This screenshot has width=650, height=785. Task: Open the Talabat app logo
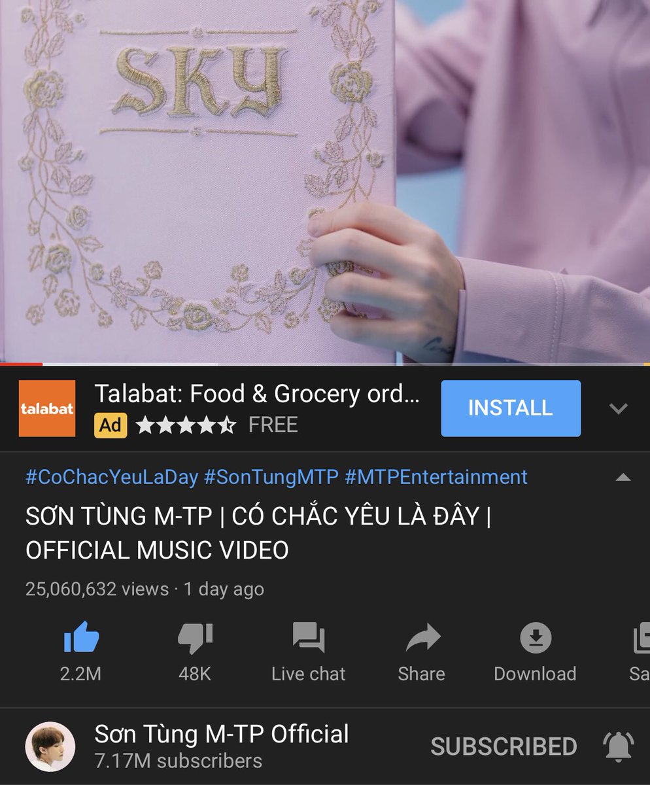[x=47, y=408]
